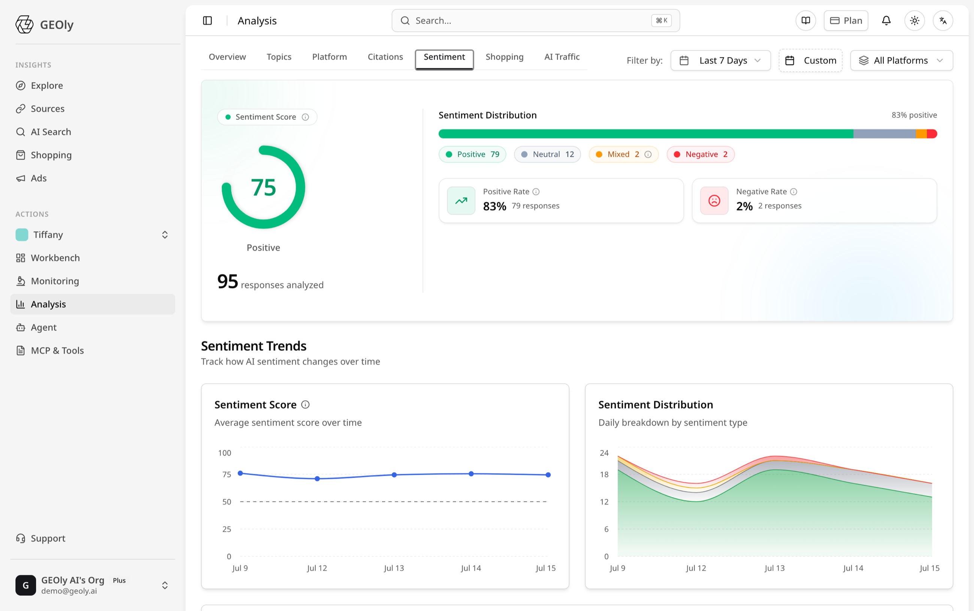Click the Mixed sentiment info icon
The height and width of the screenshot is (611, 974).
(x=648, y=155)
